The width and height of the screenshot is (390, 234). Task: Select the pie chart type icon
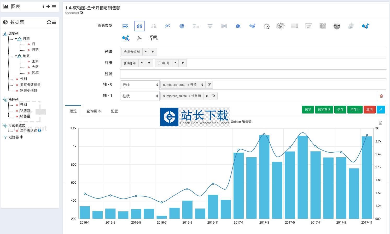pos(182,26)
